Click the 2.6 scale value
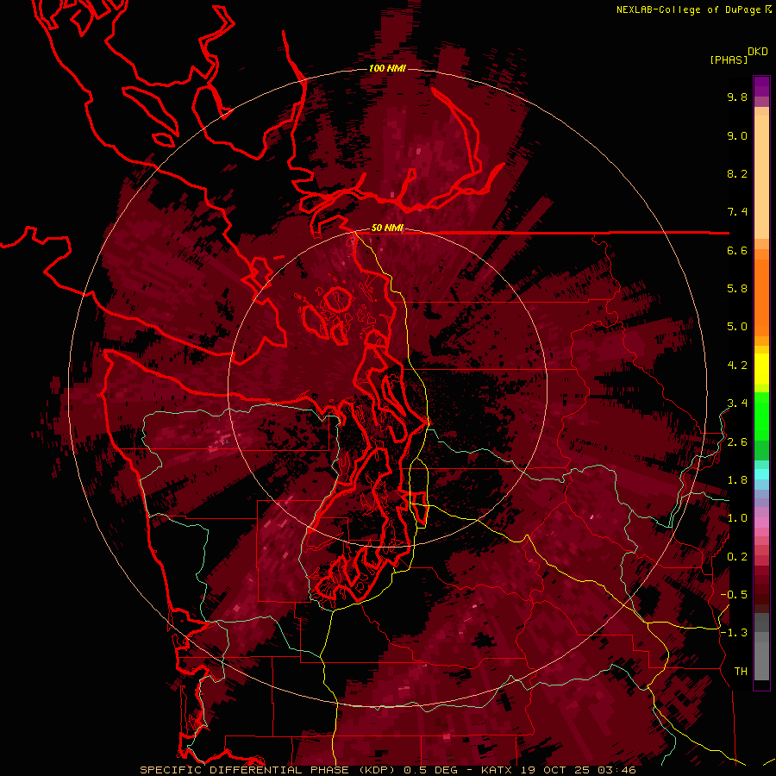Screen dimensions: 776x776 tap(737, 442)
